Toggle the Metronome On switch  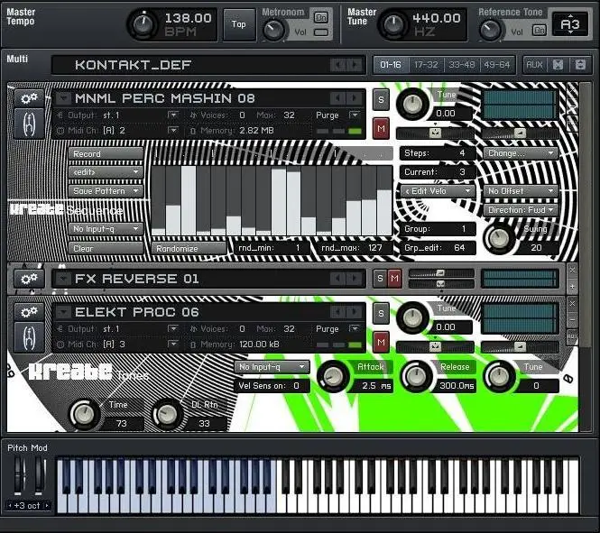[321, 17]
